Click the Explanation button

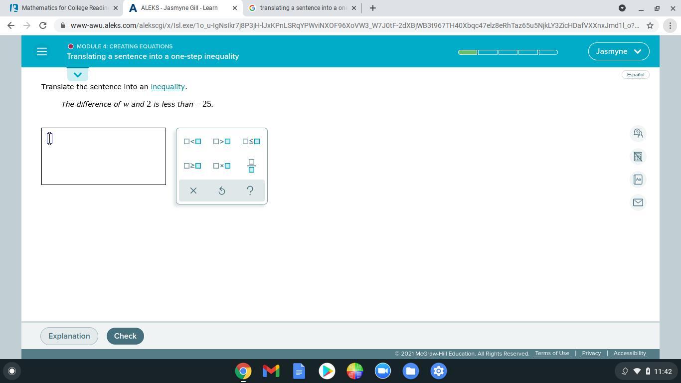pos(69,336)
